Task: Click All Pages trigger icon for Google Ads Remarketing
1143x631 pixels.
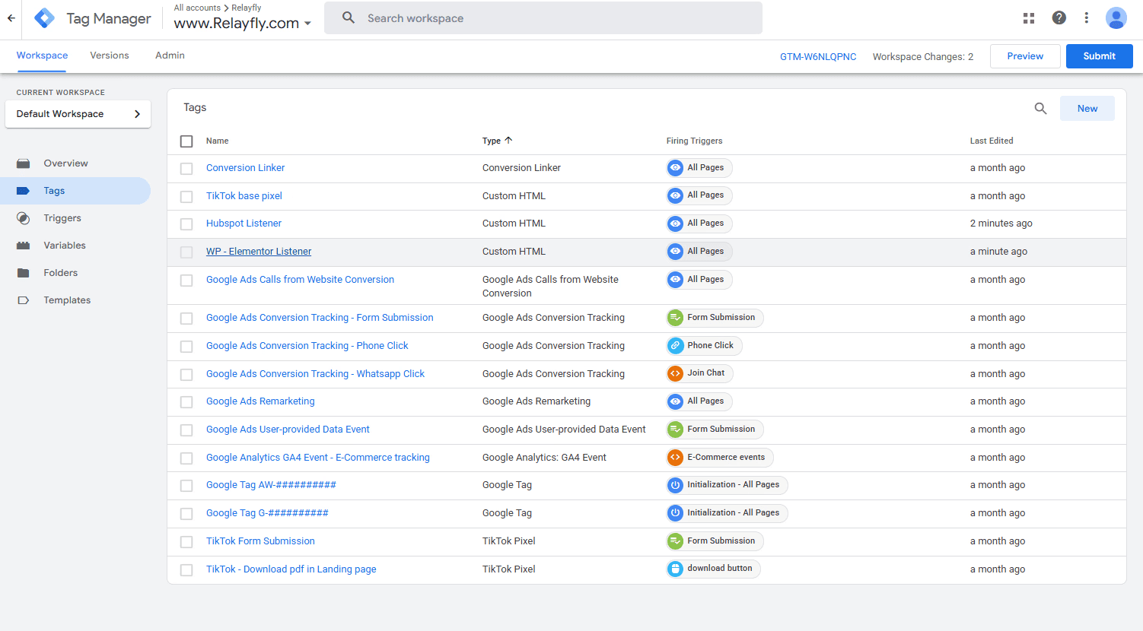Action: 675,401
